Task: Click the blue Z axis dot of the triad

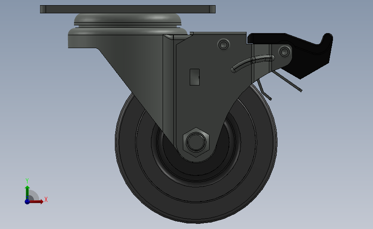Action: click(x=27, y=202)
